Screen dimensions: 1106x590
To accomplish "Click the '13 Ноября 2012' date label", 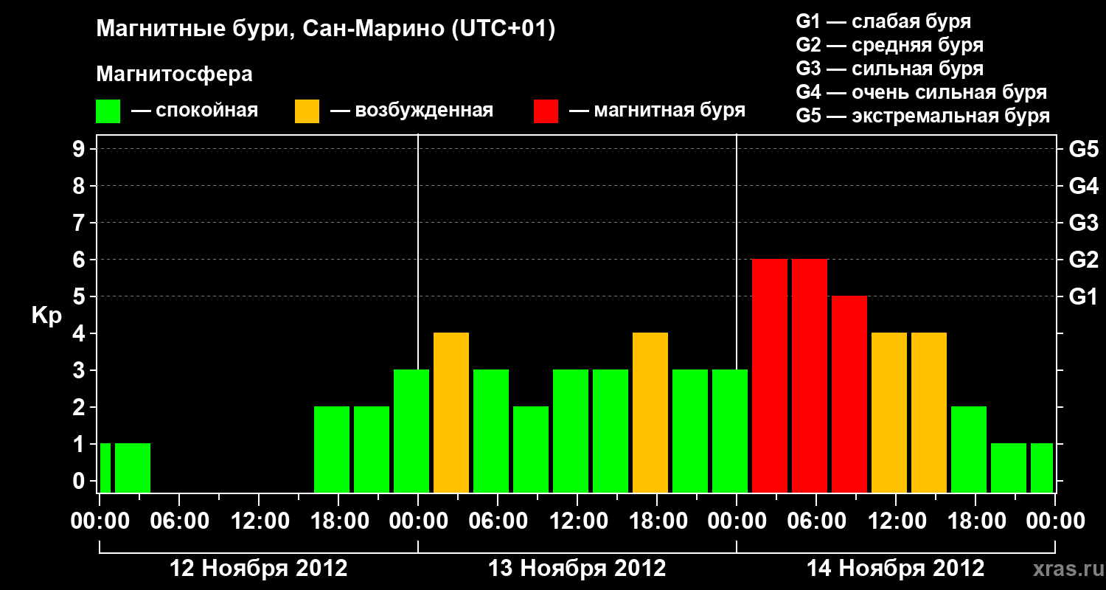I will point(577,569).
